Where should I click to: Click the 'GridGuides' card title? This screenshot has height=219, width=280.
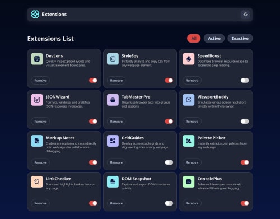[133, 138]
